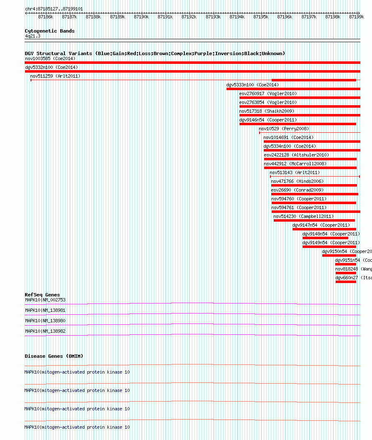The width and height of the screenshot is (372, 440).
Task: Select MAPK10|NM_138981 RefSeq gene
Action: click(x=45, y=310)
